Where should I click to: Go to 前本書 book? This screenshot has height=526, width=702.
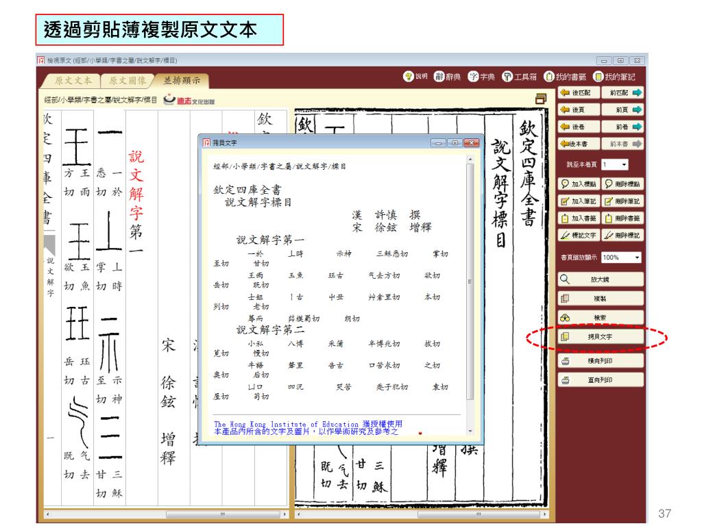[x=622, y=144]
